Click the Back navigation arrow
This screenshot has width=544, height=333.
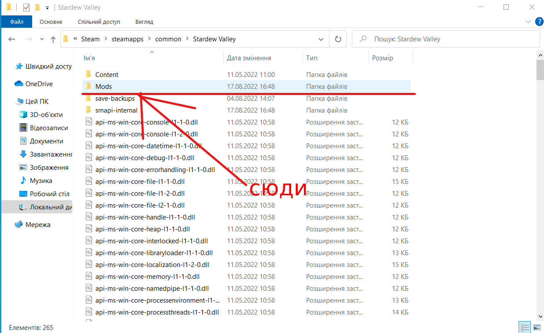tap(12, 39)
